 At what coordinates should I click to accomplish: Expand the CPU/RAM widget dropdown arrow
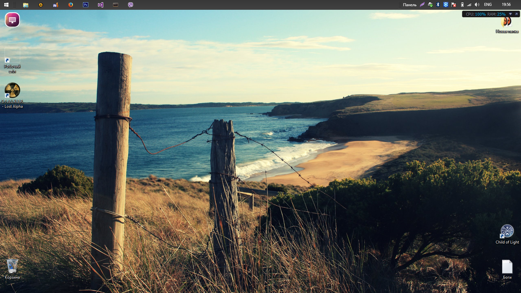click(511, 14)
